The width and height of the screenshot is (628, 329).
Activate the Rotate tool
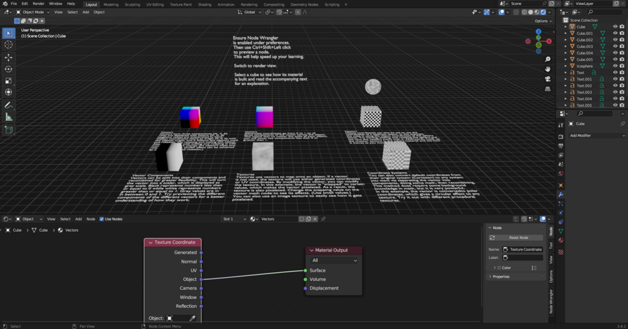point(8,69)
